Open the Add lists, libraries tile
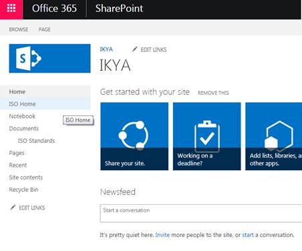Screen dimensions: 302x251 point(274,136)
